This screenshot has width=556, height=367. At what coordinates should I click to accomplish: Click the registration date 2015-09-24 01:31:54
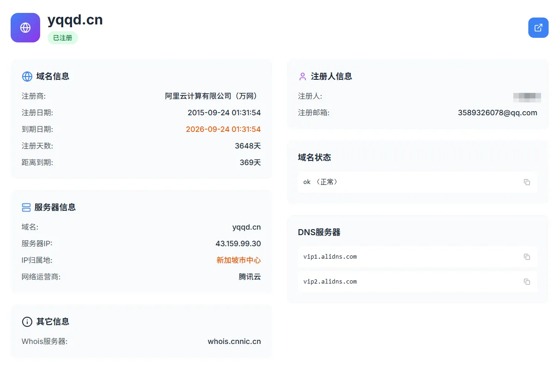(x=224, y=113)
